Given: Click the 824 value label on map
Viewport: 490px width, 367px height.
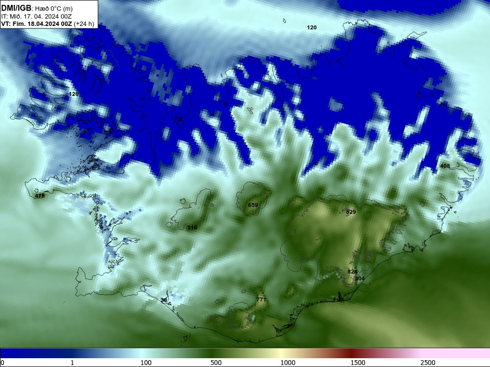Looking at the screenshot, I should (x=352, y=272).
